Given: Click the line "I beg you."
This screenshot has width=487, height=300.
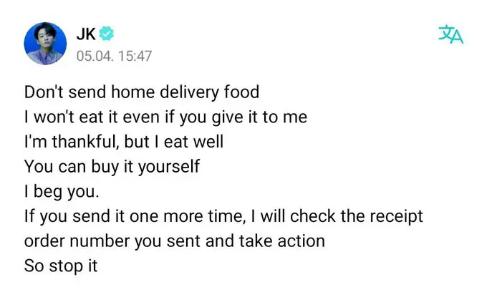Looking at the screenshot, I should 62,192.
